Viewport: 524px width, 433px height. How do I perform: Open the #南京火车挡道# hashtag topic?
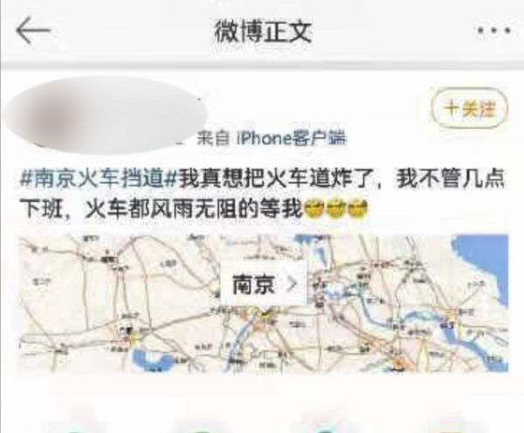point(98,179)
